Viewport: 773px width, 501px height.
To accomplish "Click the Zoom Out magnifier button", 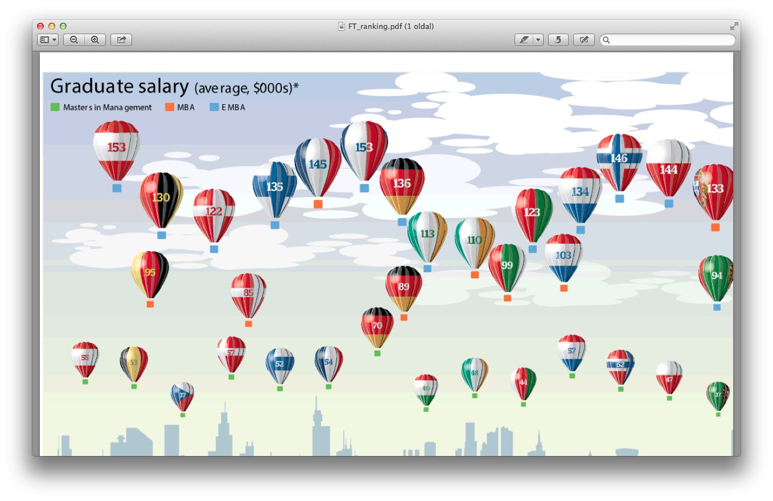I will [x=74, y=40].
